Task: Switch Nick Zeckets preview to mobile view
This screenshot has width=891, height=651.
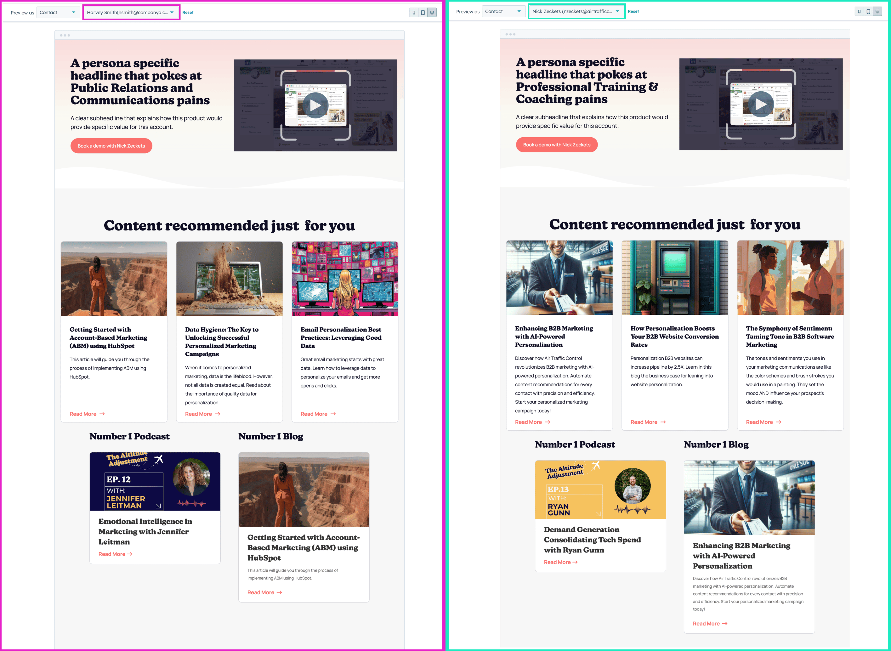Action: point(859,11)
